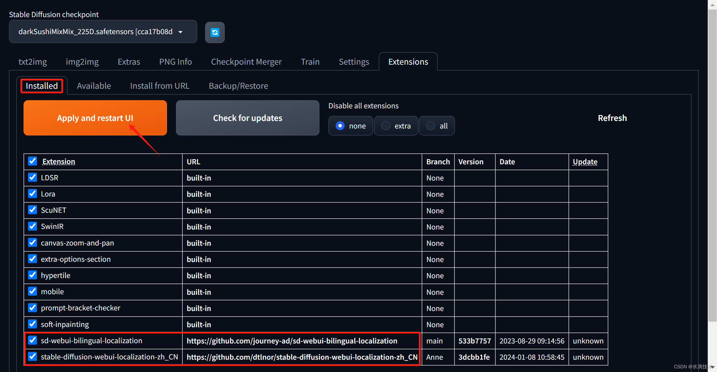Uncheck the ScuNET extension checkbox
This screenshot has height=372, width=717.
coord(33,210)
